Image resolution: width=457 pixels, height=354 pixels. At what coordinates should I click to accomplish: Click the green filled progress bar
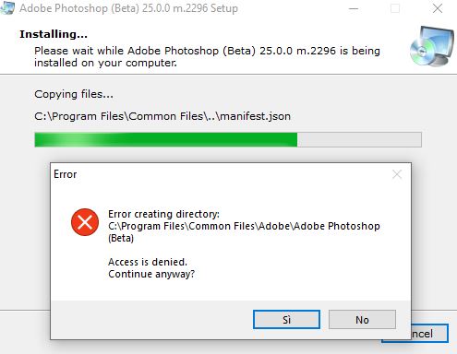(x=166, y=139)
